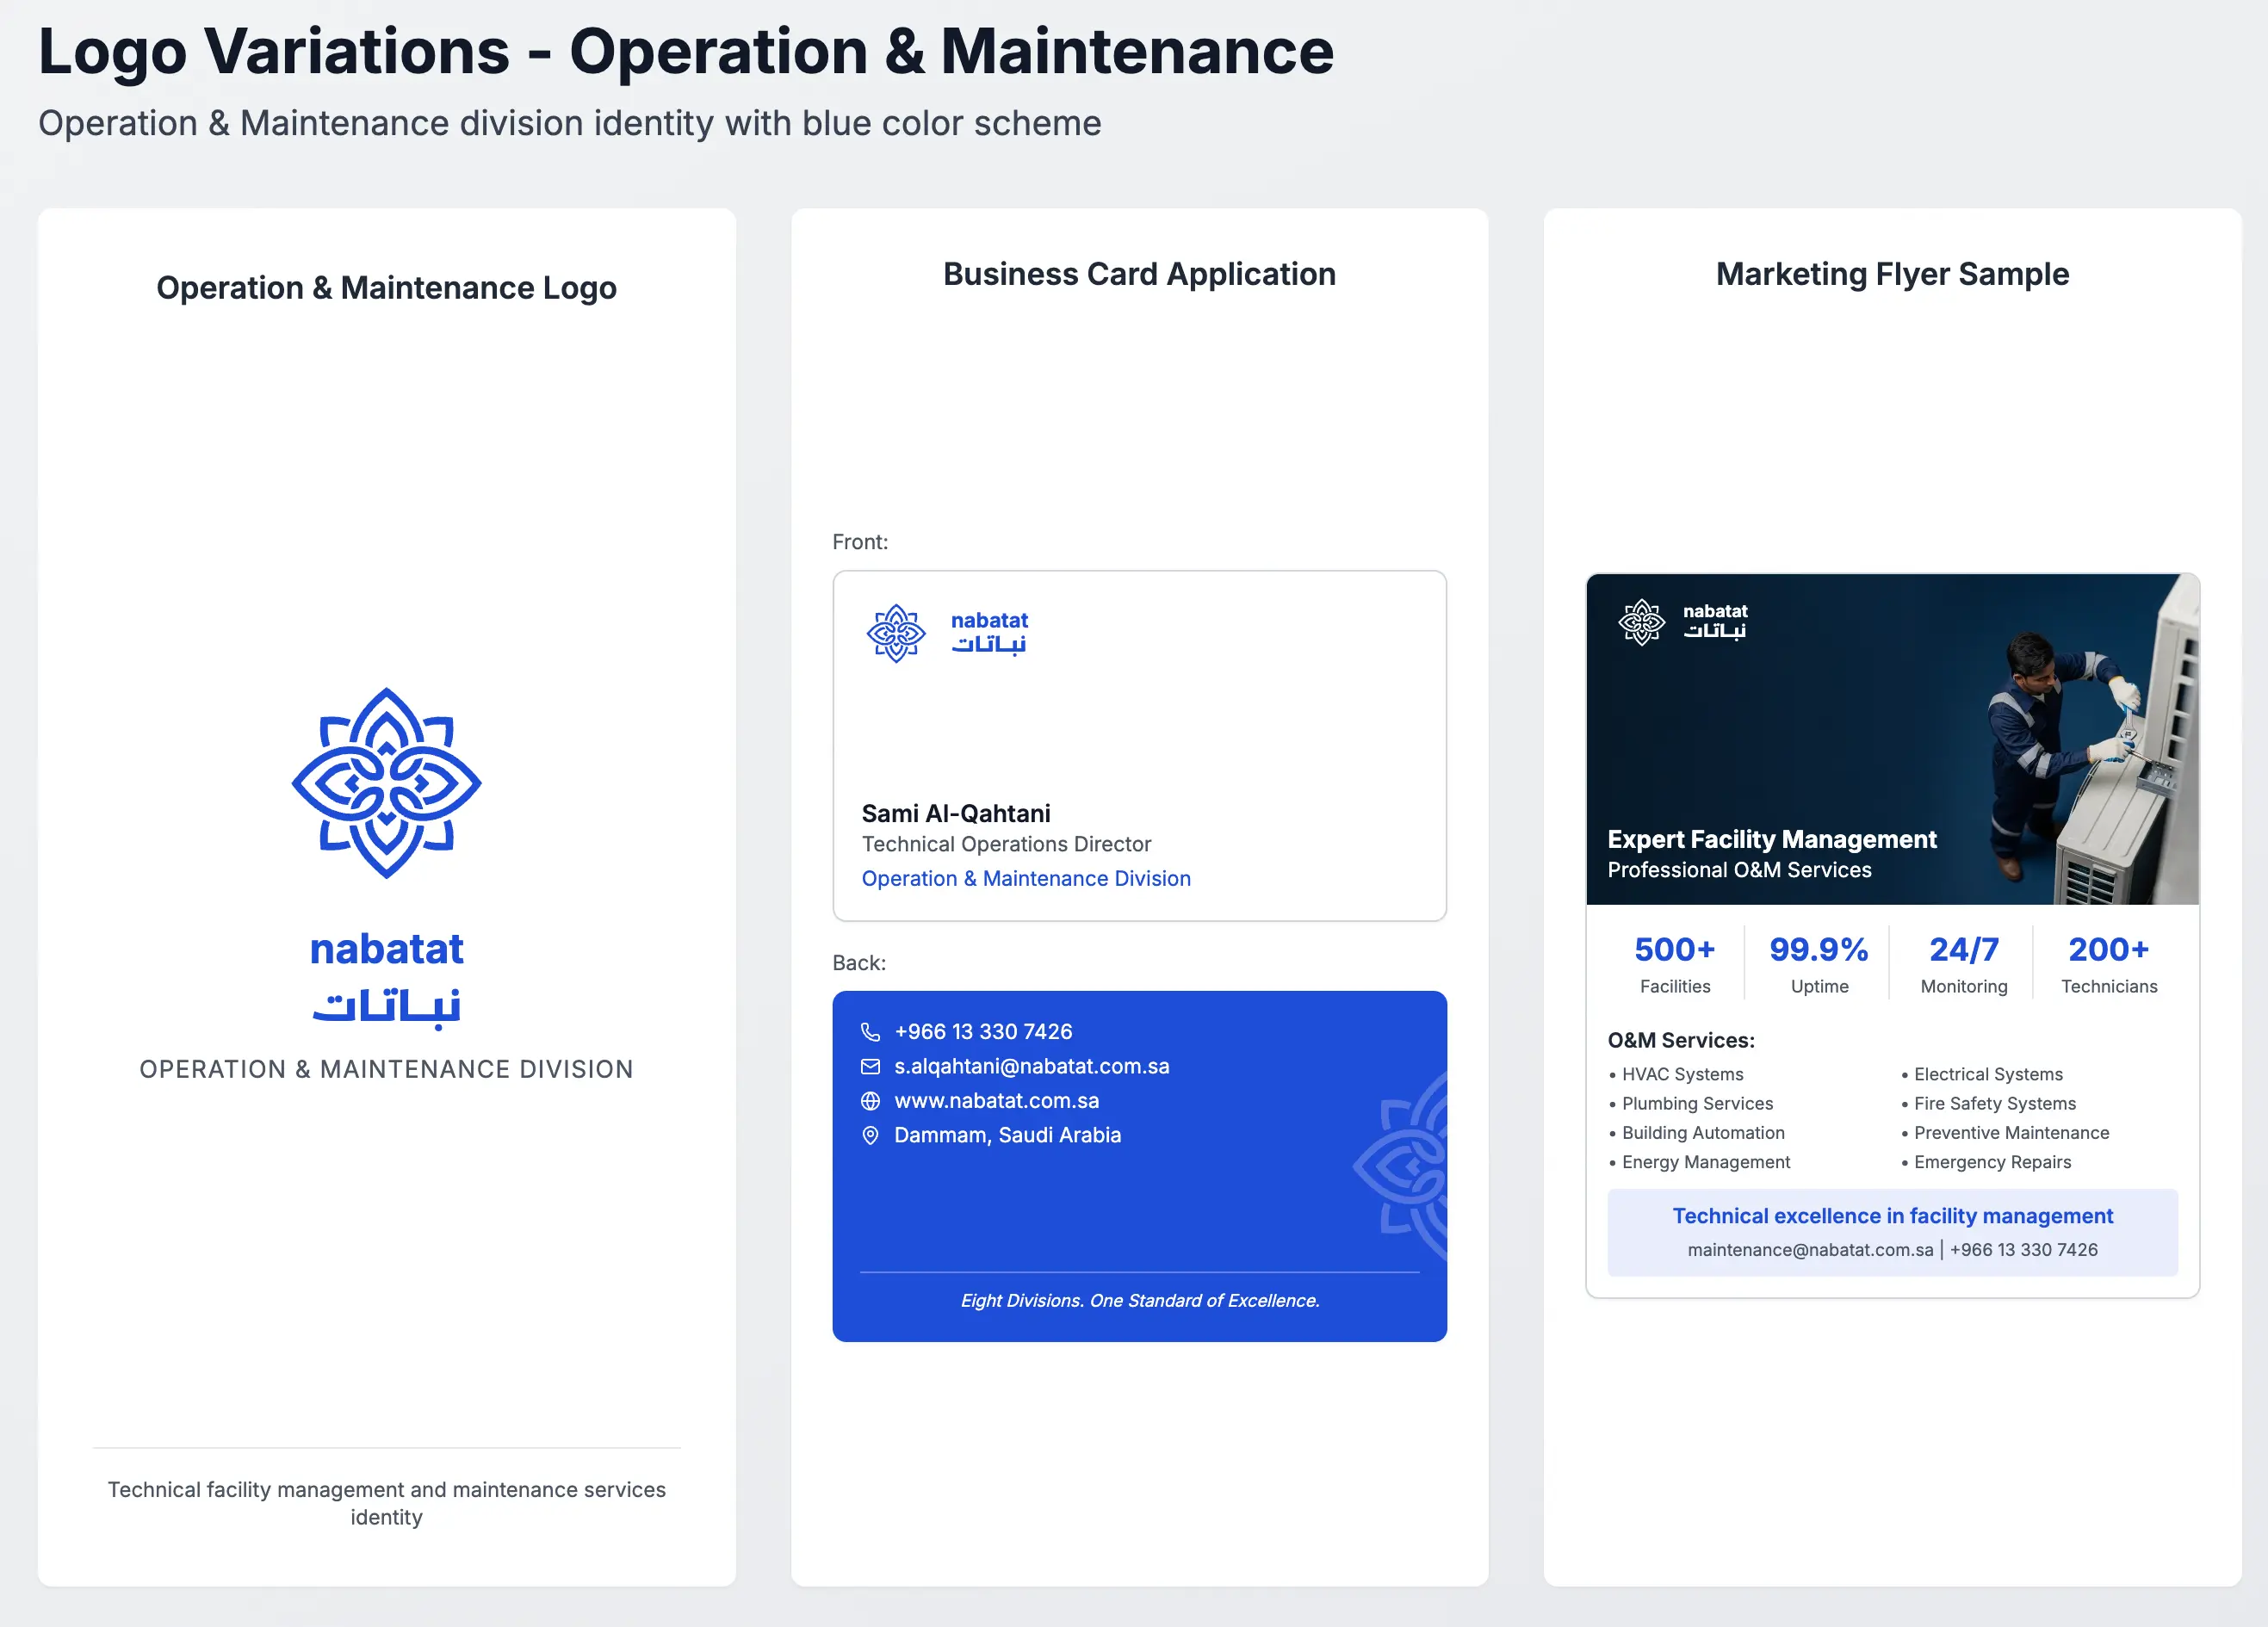Image resolution: width=2268 pixels, height=1627 pixels.
Task: Click the large blue nabatat flower logo
Action: tap(386, 783)
